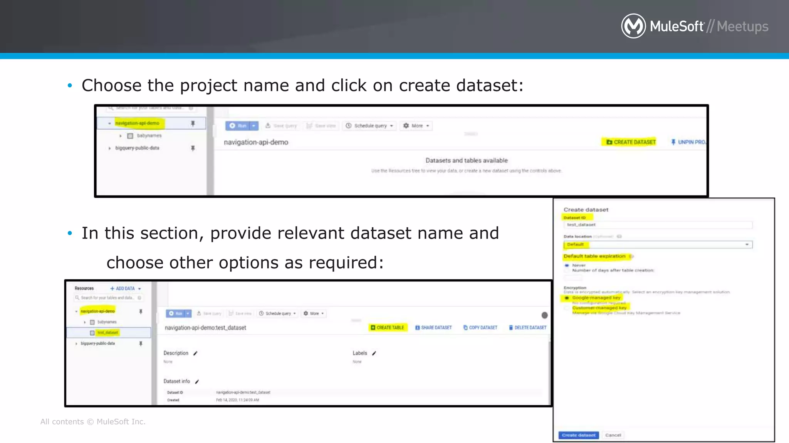Image resolution: width=789 pixels, height=443 pixels.
Task: Open Schedule query dropdown in top screenshot
Action: [369, 126]
